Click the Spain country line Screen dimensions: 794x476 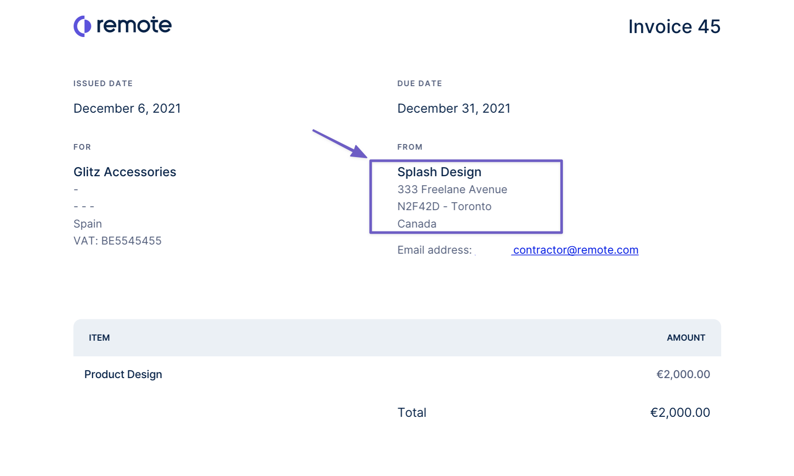click(87, 224)
